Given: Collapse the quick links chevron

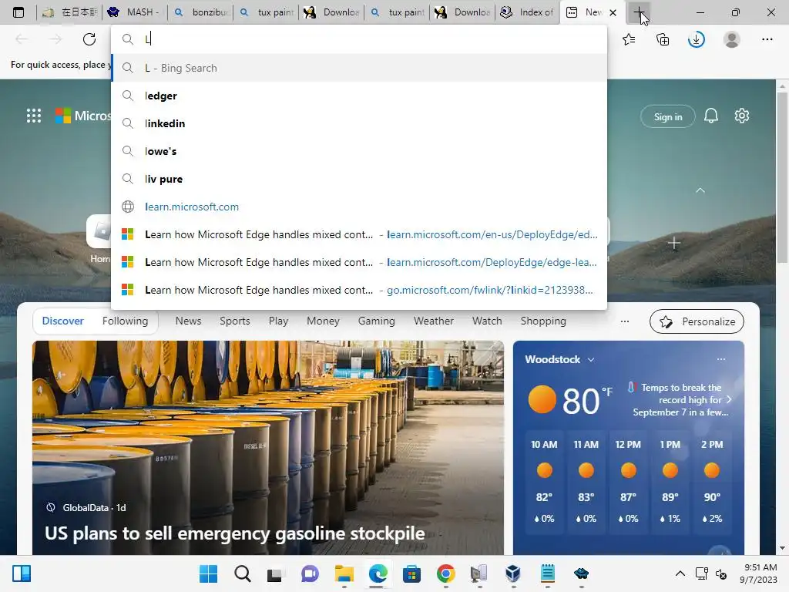Looking at the screenshot, I should pyautogui.click(x=700, y=190).
